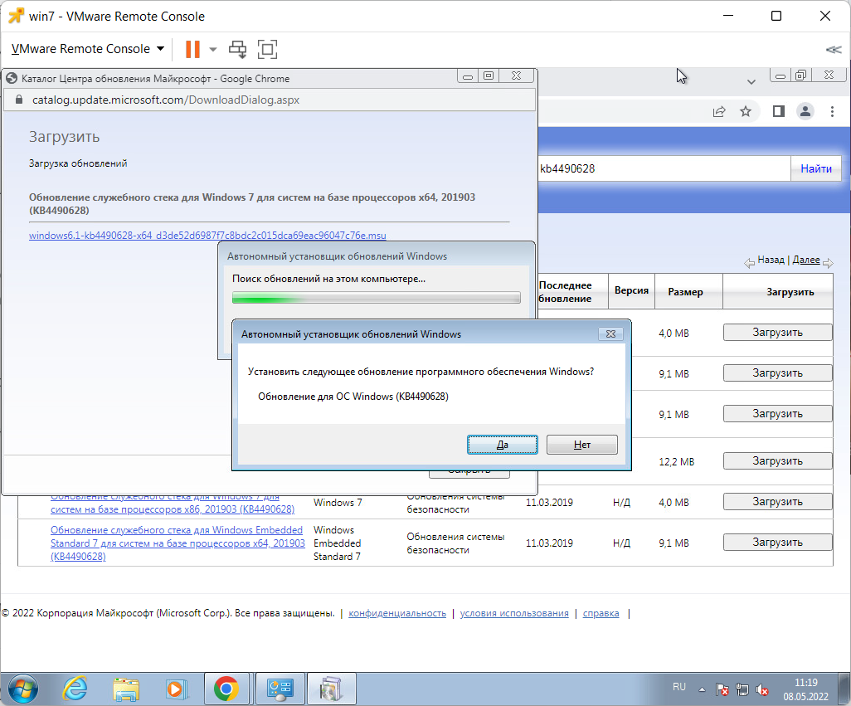This screenshot has height=706, width=851.
Task: Send Ctrl+Alt+Del via the toolbar icon
Action: (237, 49)
